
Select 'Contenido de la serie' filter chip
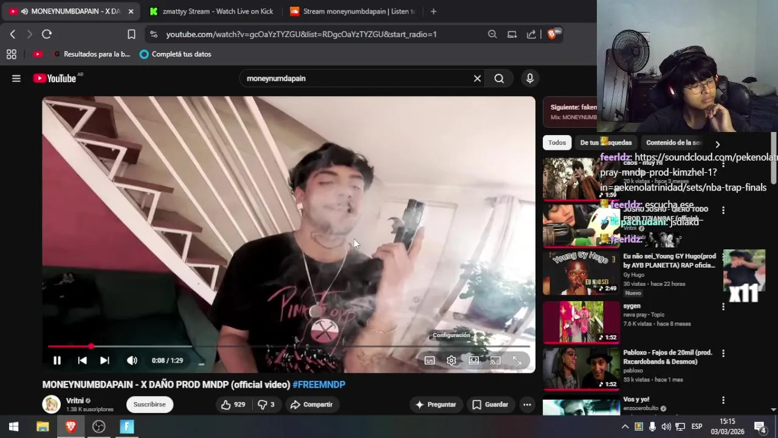pos(673,142)
